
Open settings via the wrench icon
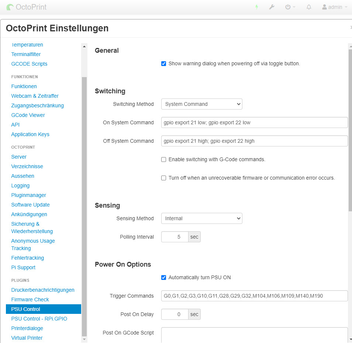coord(272,7)
